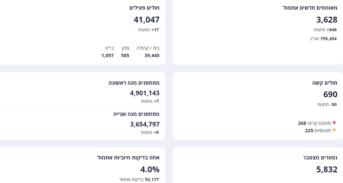Click the 4.0% positive tests value

150,169
